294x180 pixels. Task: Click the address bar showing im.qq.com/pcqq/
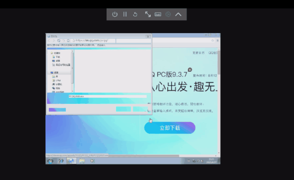pyautogui.click(x=94, y=40)
